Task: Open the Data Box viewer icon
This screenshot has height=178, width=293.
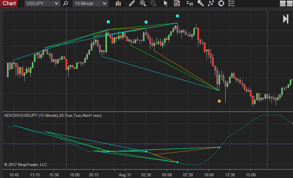Action: pos(176,4)
